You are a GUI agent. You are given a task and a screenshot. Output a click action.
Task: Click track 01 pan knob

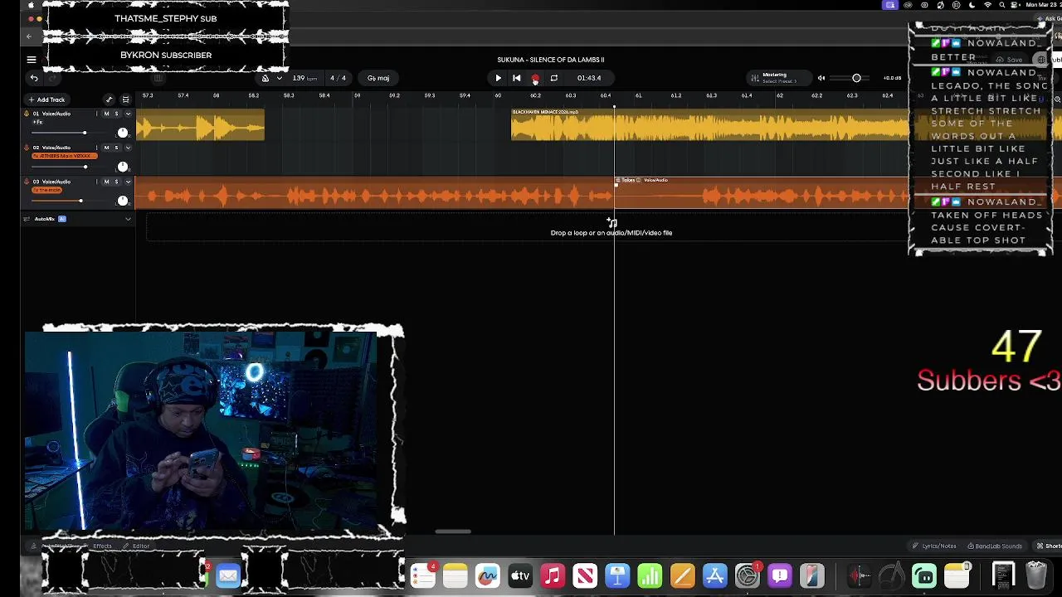123,133
